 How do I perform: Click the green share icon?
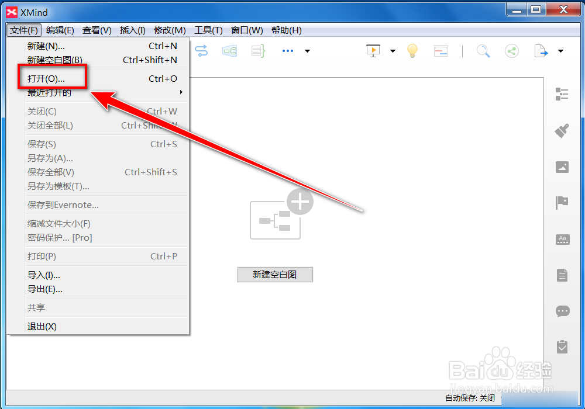(512, 51)
